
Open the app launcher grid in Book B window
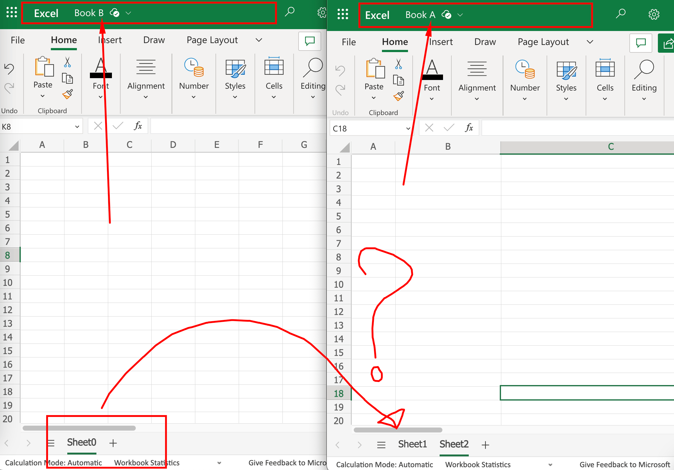(x=12, y=12)
